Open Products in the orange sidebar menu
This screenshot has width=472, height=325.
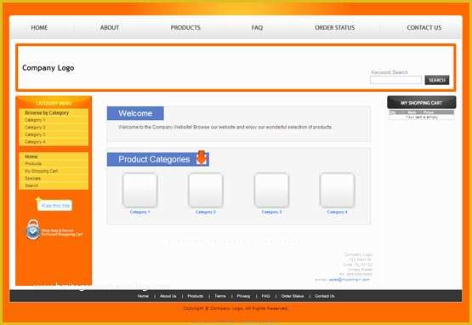pyautogui.click(x=33, y=164)
